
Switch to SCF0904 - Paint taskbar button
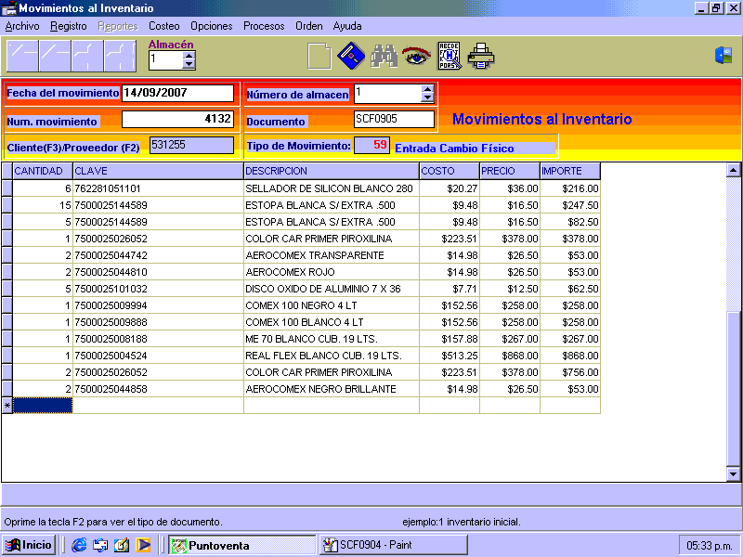(x=393, y=545)
